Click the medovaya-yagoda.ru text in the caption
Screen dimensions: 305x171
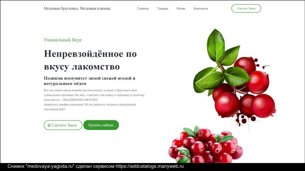click(x=51, y=166)
